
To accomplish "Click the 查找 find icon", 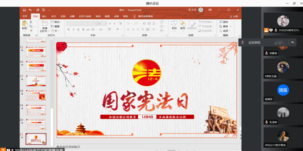I will (224, 22).
